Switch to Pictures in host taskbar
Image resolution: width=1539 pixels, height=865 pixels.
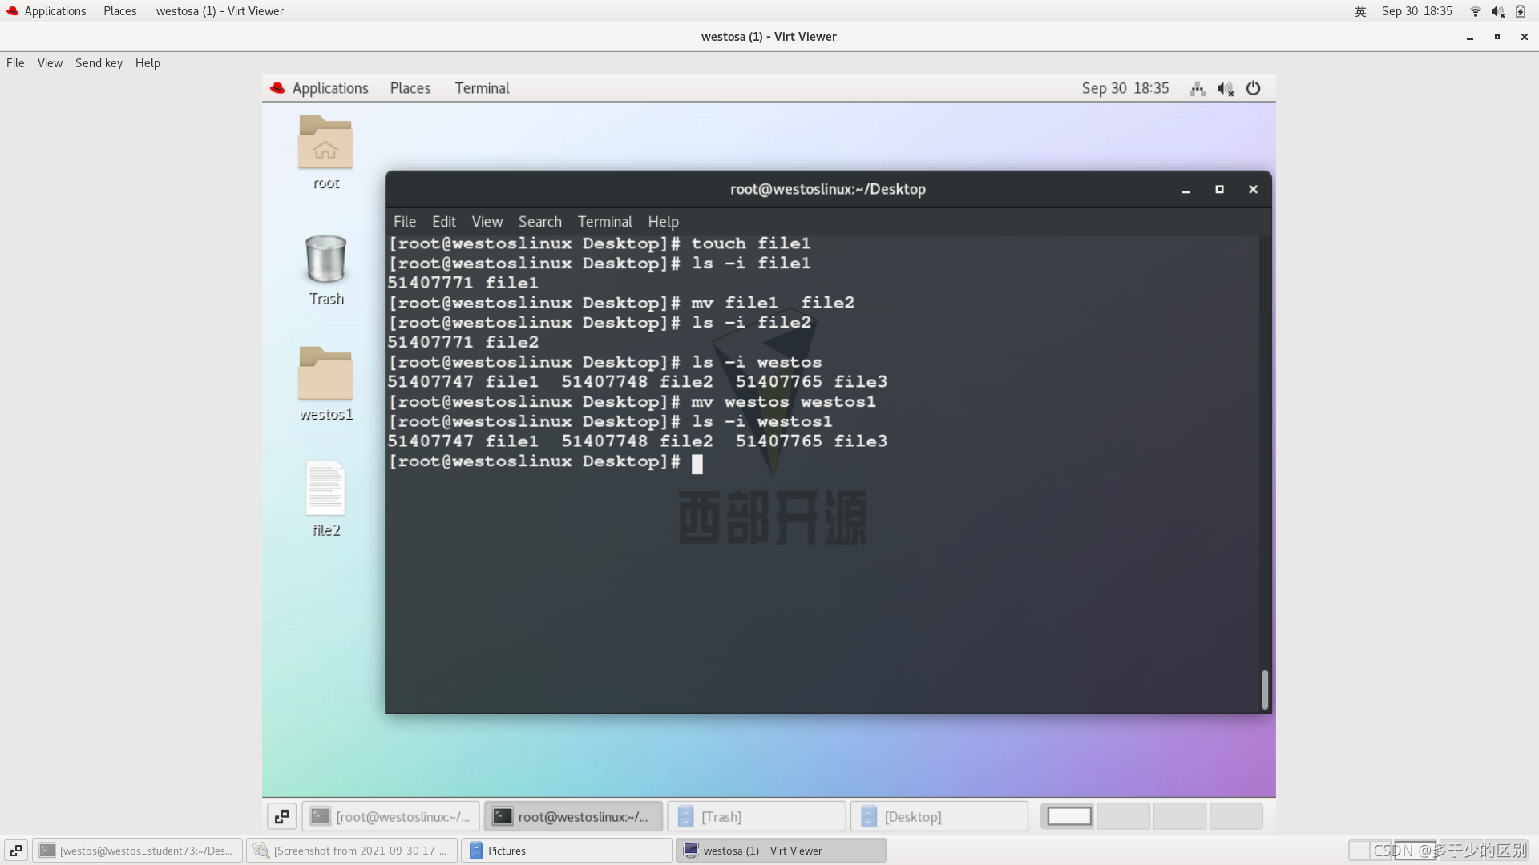(x=566, y=851)
